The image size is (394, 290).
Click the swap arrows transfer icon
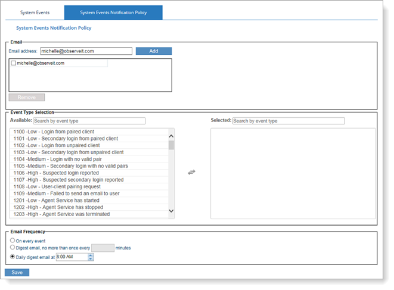click(191, 172)
